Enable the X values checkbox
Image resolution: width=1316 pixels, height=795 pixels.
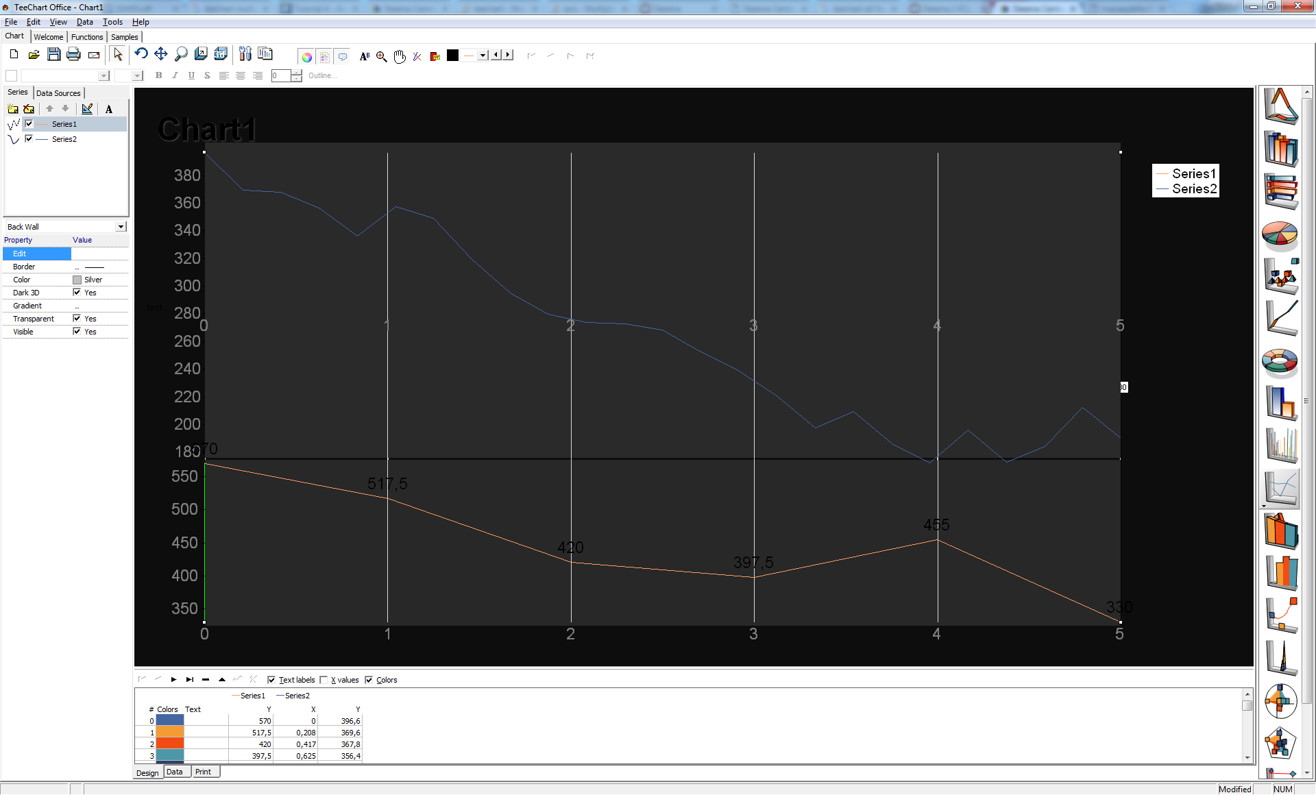[324, 680]
